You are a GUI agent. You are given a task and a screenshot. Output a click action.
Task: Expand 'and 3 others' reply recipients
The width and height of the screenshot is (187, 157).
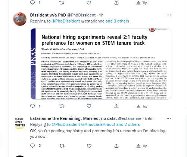click(x=117, y=21)
